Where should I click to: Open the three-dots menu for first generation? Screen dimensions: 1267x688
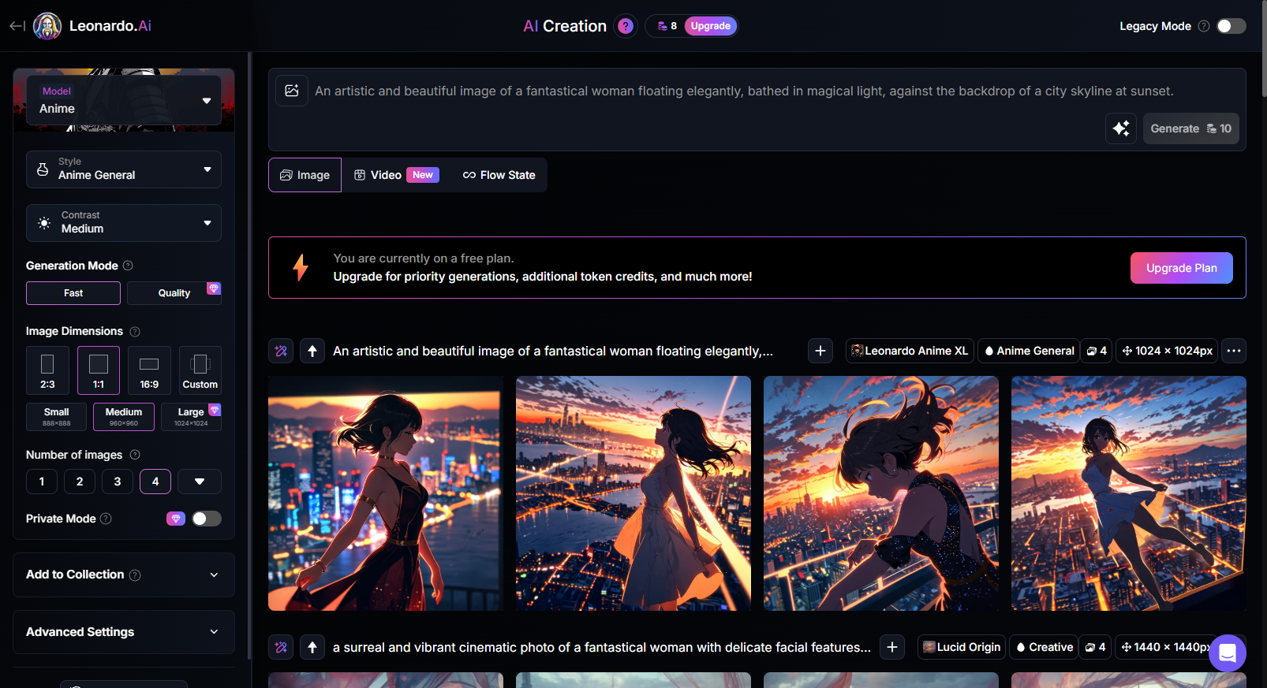pyautogui.click(x=1234, y=351)
